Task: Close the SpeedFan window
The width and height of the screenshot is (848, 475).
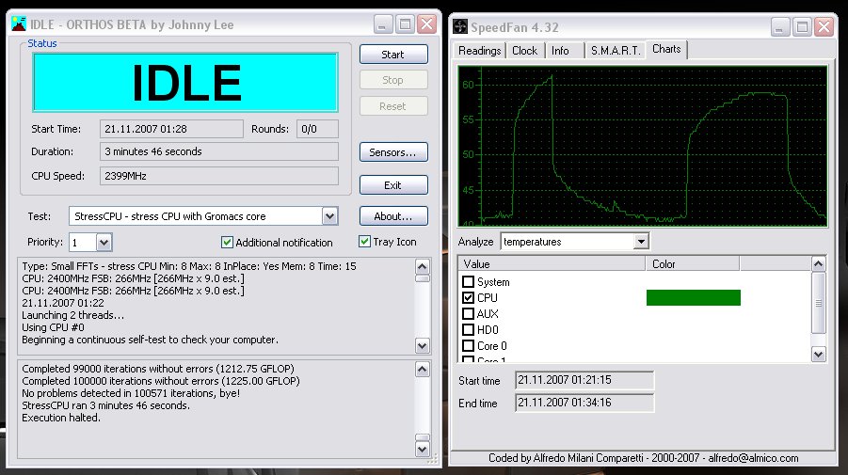Action: (x=824, y=27)
